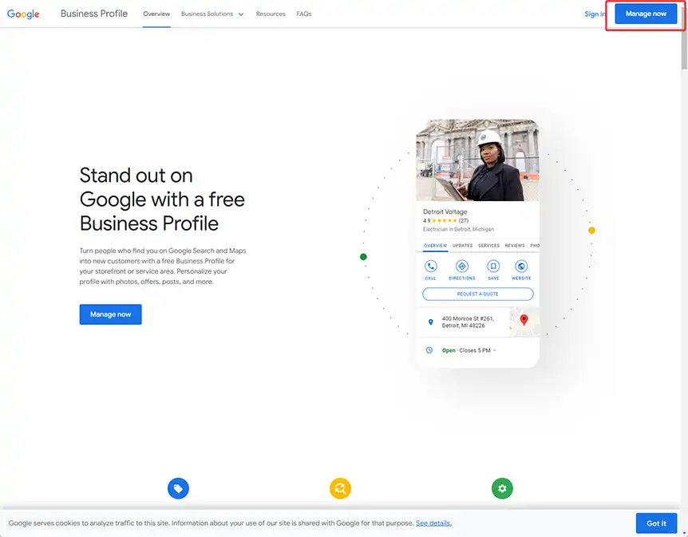
Task: Tap the Website globe icon
Action: [x=521, y=267]
